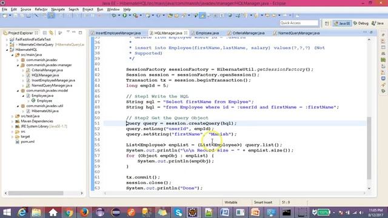This screenshot has height=218, width=388.
Task: Expand HibernateCriteriaQuery project node
Action: [7, 44]
